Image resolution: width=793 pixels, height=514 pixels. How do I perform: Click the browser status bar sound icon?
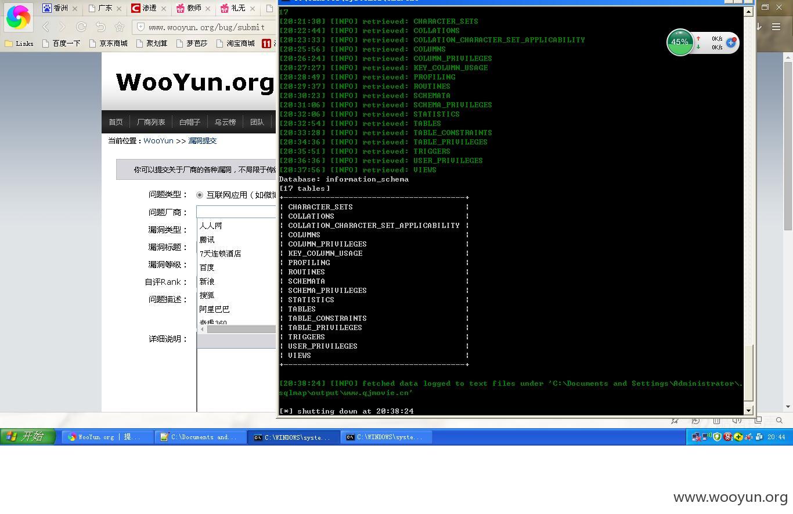737,421
